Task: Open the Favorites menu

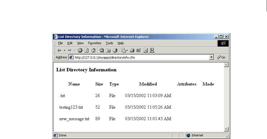Action: point(94,43)
